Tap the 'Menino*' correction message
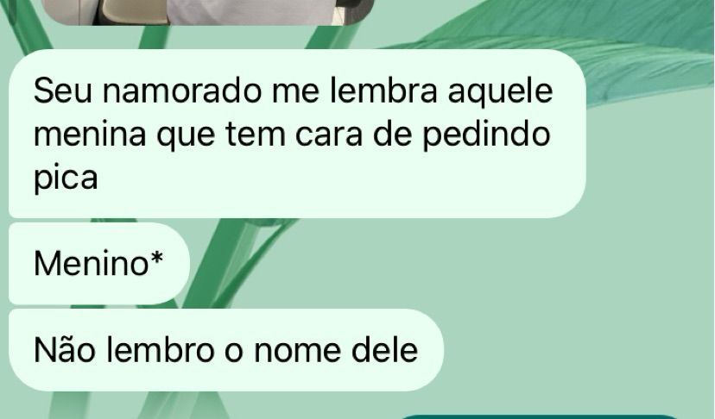Screen dimensions: 715x419 pos(99,263)
